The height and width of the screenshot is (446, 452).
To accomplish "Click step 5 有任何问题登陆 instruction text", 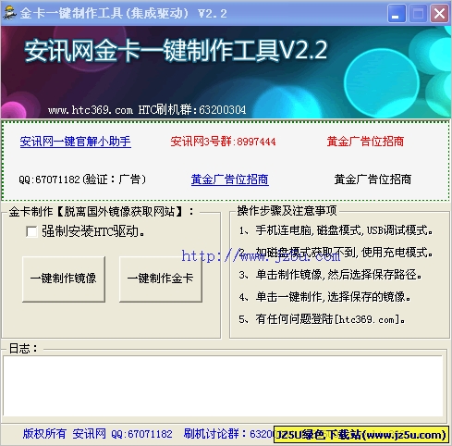I will click(x=322, y=319).
